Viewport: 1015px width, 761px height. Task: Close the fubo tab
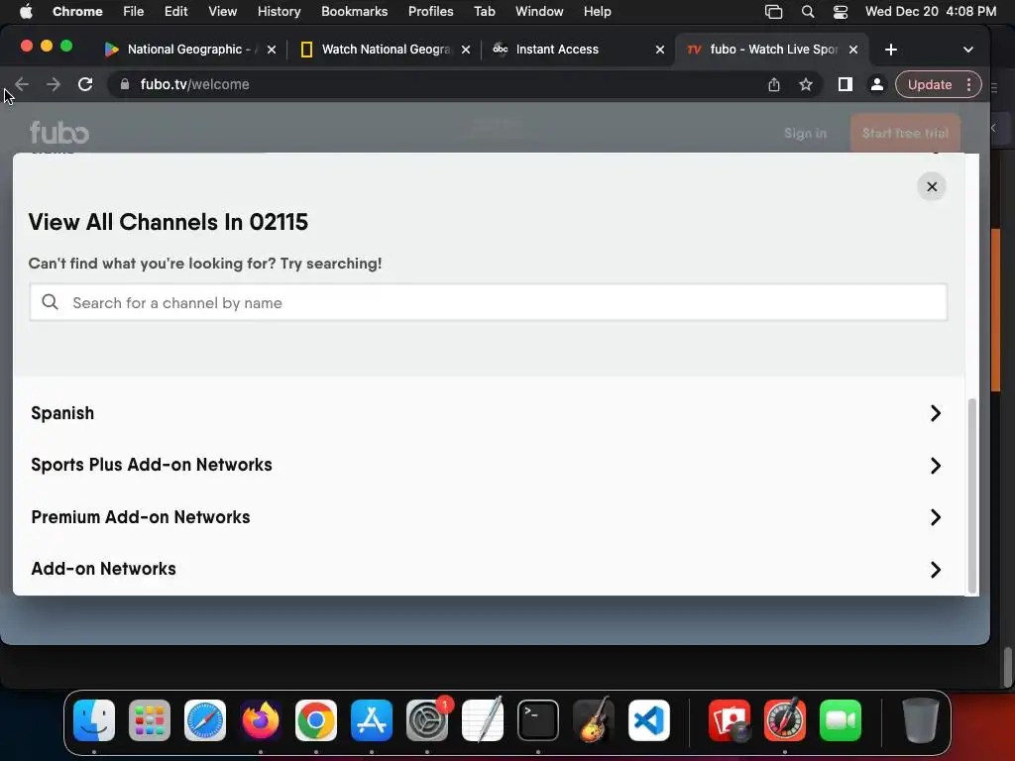point(853,50)
